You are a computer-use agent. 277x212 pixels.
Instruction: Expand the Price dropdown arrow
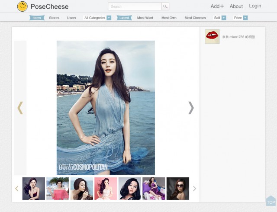[x=245, y=18]
